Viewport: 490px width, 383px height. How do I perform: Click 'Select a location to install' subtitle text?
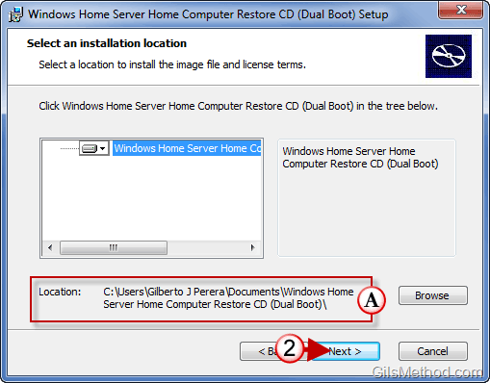172,64
